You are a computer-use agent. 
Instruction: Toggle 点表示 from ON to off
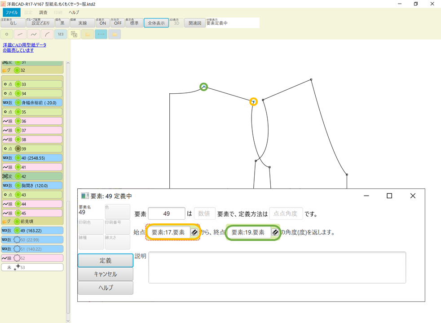click(x=102, y=22)
